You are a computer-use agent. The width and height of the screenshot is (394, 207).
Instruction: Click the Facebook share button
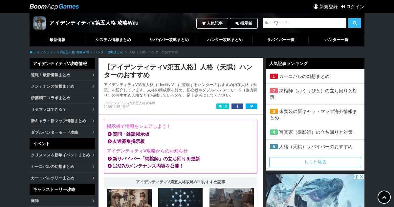(x=237, y=106)
